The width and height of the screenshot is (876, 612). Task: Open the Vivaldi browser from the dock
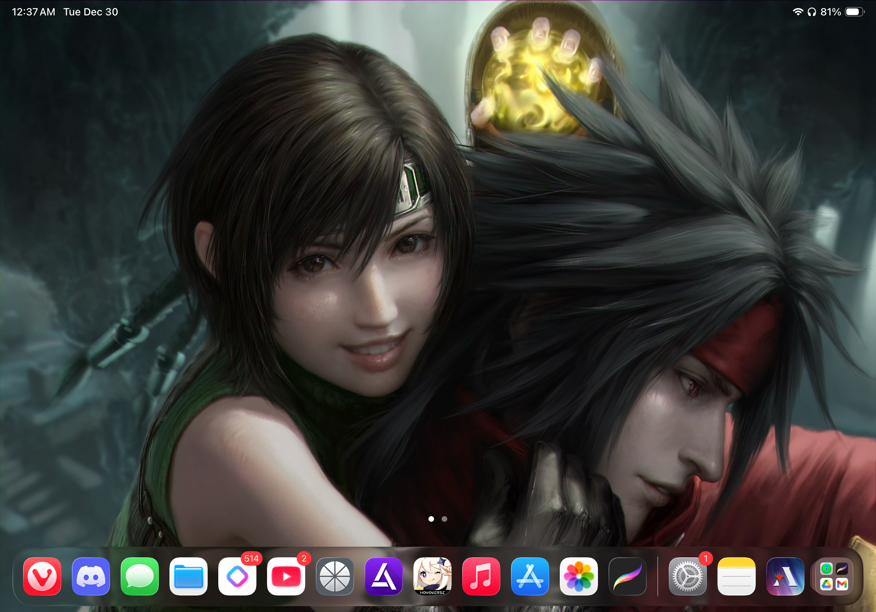click(x=42, y=576)
